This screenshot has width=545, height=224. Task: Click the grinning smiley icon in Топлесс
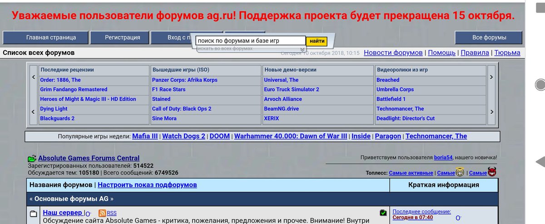[x=461, y=172]
